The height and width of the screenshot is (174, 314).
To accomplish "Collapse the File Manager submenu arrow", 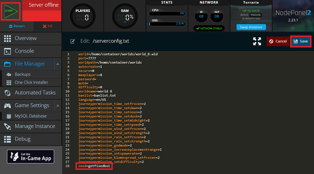I will pos(58,64).
